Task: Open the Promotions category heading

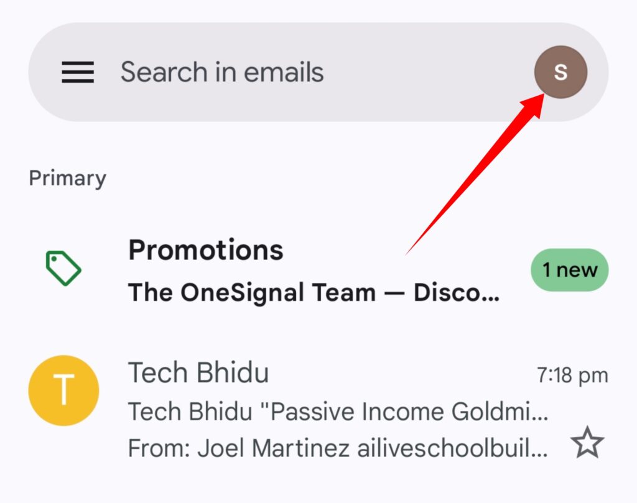Action: click(x=205, y=250)
